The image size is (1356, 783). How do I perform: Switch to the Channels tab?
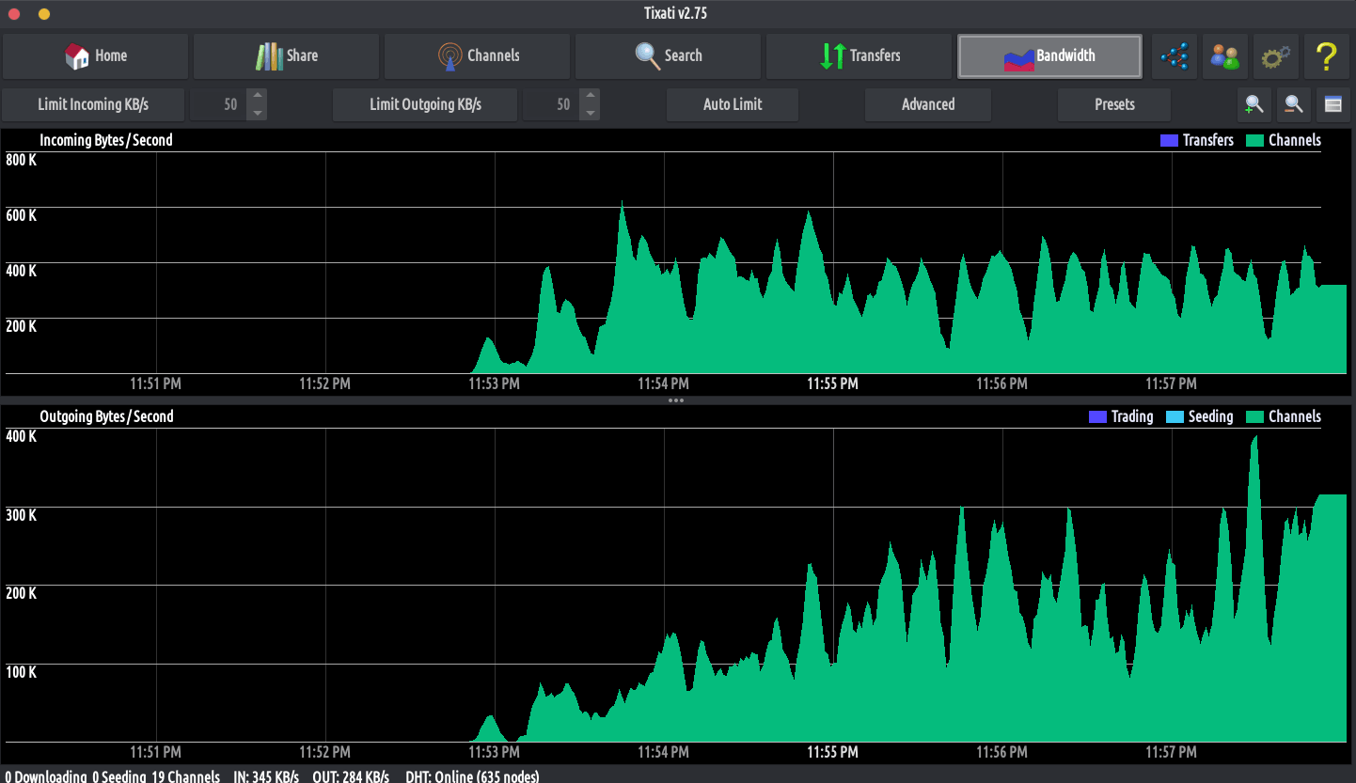478,56
